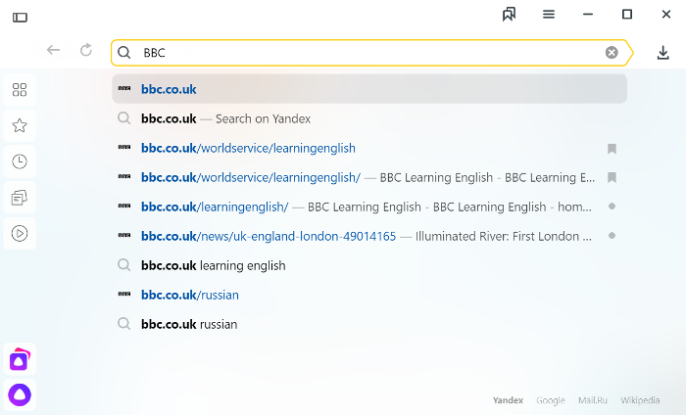686x415 pixels.
Task: Switch search engine to Google
Action: click(551, 400)
